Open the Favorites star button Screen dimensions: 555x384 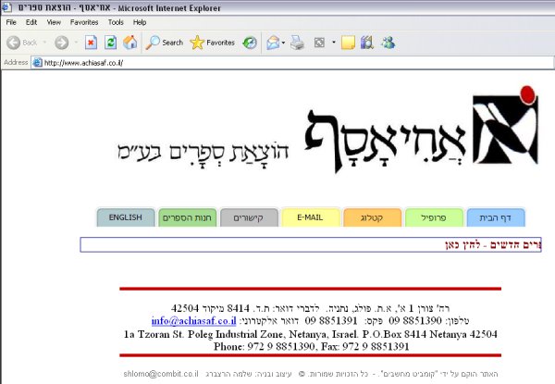click(x=213, y=43)
